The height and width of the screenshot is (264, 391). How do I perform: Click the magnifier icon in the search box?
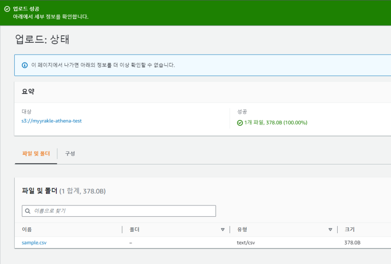pos(28,211)
